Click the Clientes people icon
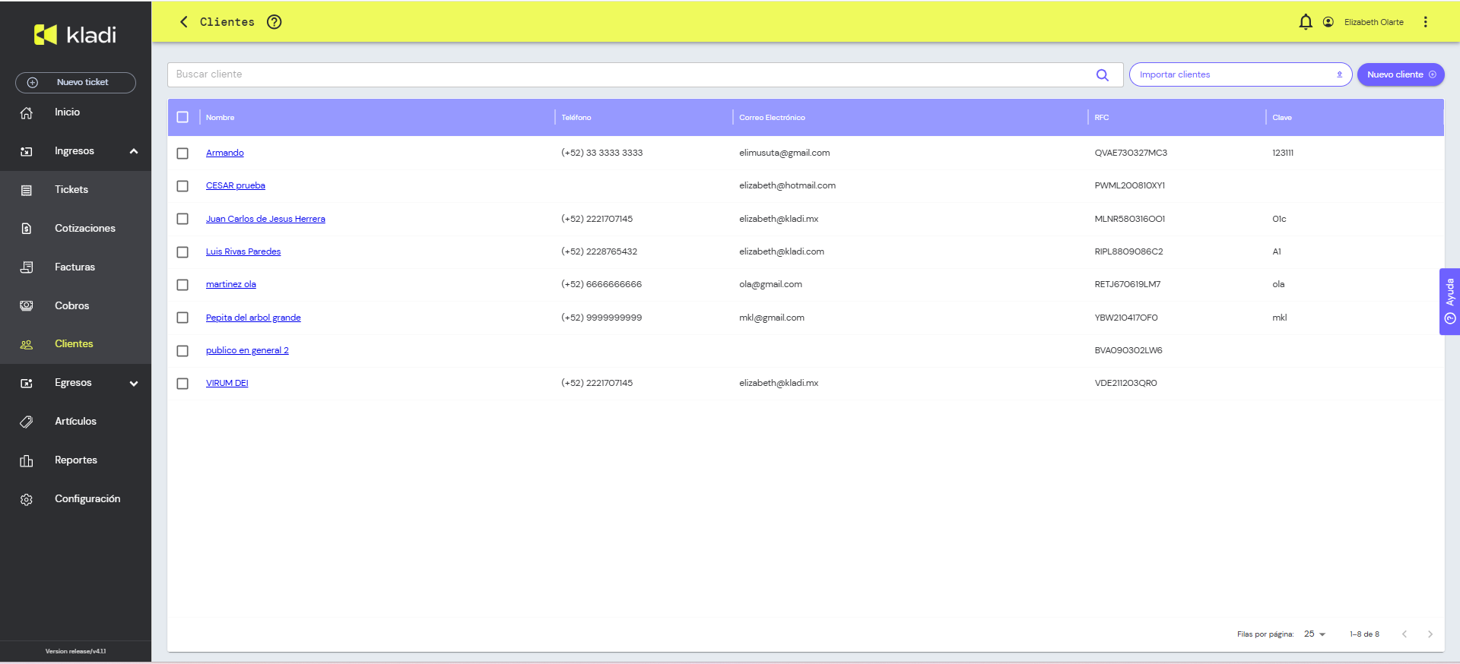The width and height of the screenshot is (1460, 664). (27, 344)
